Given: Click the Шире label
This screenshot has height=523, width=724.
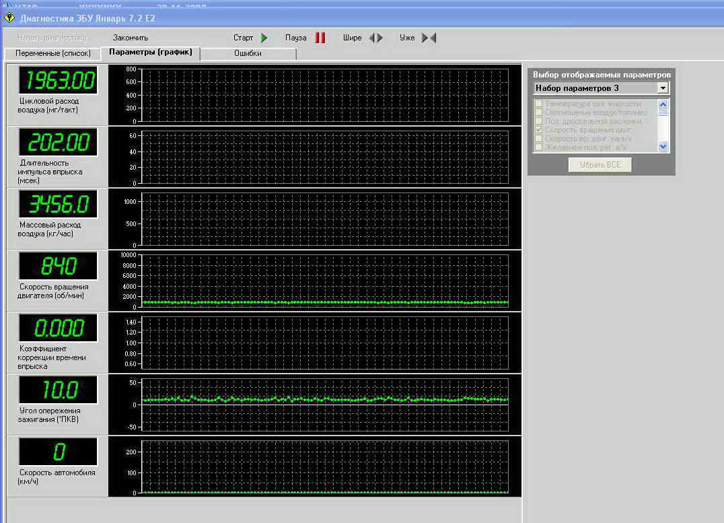Looking at the screenshot, I should pos(352,38).
